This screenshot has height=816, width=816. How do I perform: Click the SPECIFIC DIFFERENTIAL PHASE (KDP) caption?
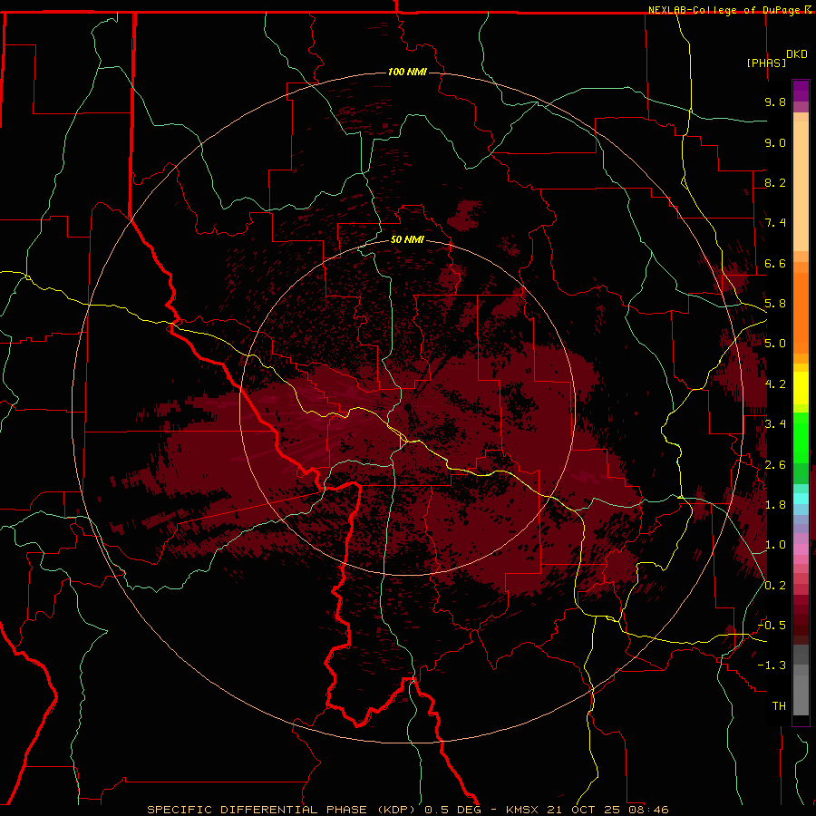coord(283,810)
